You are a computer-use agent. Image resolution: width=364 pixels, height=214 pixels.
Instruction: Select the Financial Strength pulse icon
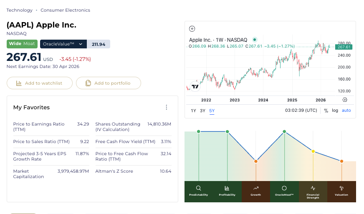click(313, 188)
